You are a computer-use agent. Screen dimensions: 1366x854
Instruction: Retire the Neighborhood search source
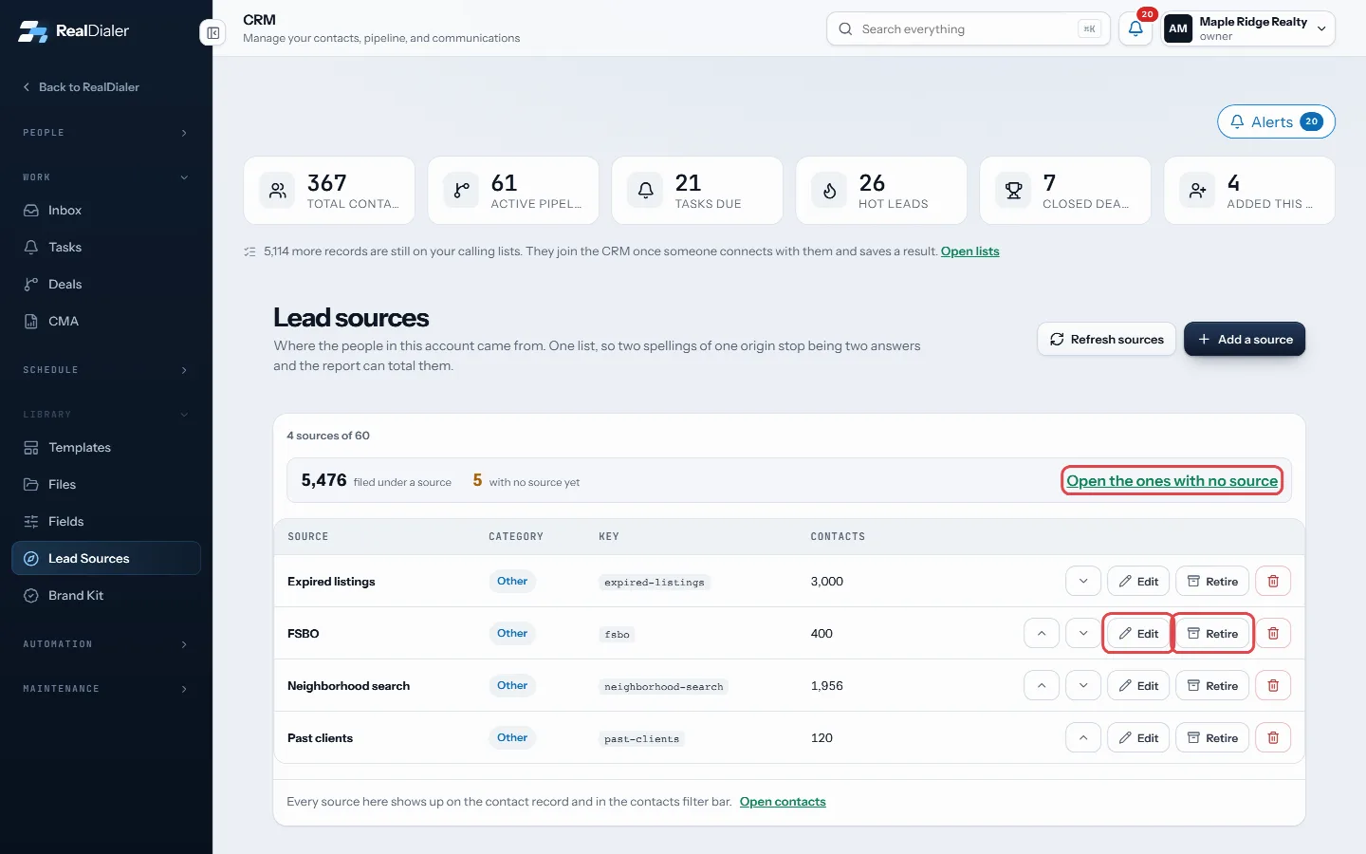(x=1212, y=686)
